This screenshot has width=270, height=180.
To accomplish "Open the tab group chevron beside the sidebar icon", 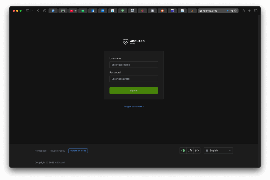I will point(32,11).
